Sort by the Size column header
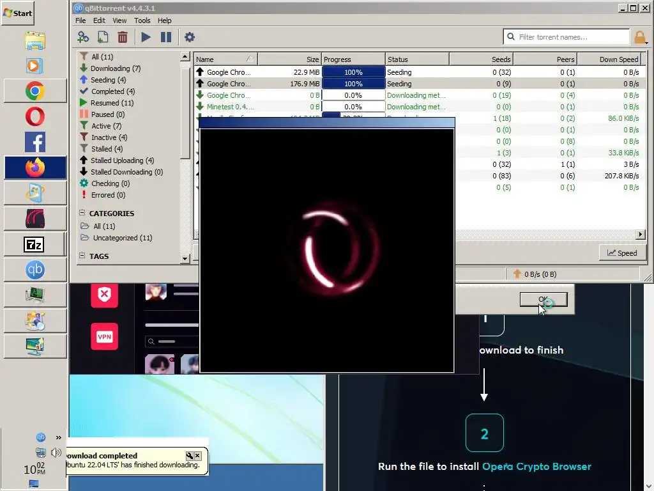 pos(289,59)
